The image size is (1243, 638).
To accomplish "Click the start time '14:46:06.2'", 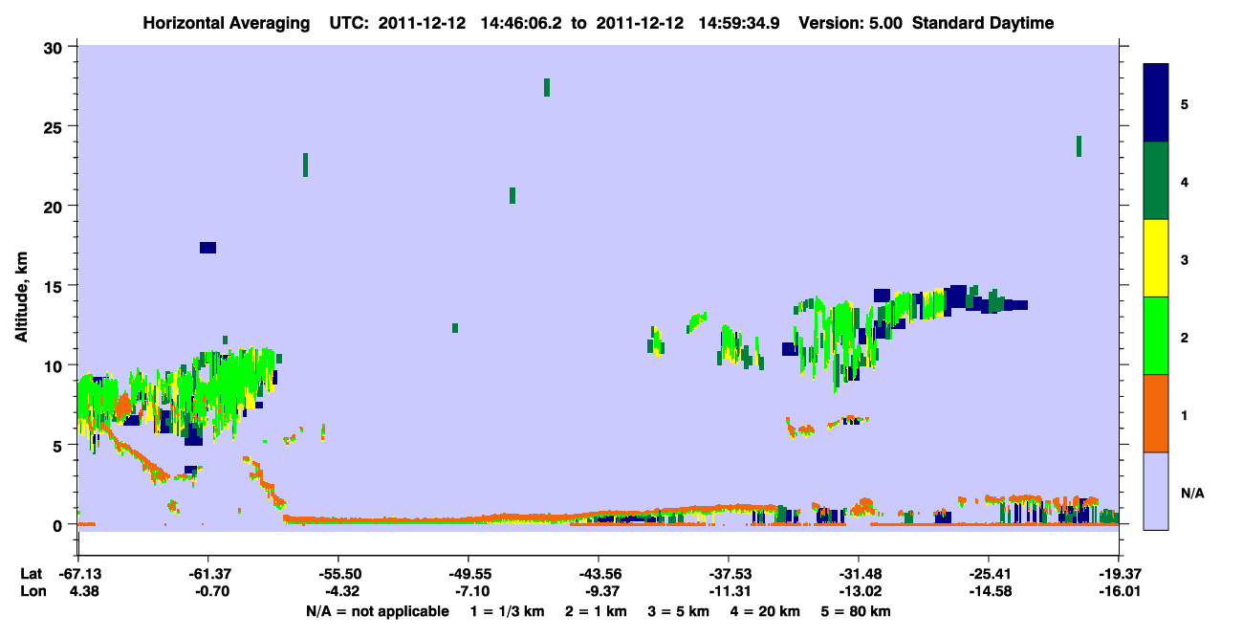I will click(521, 23).
